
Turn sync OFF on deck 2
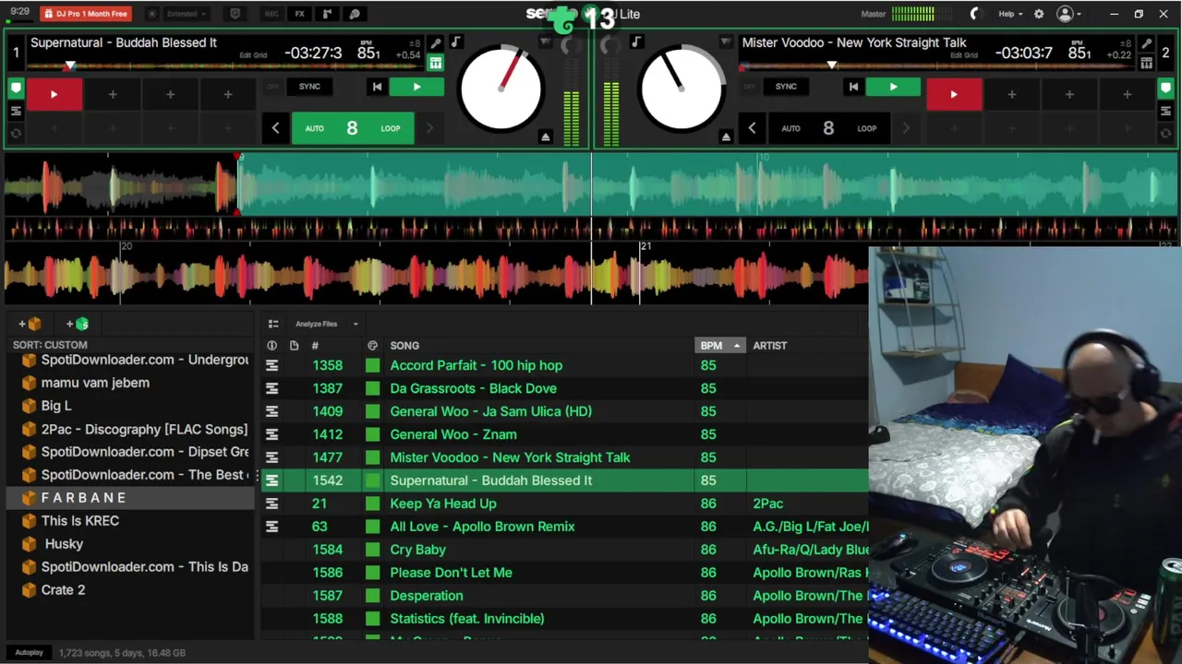click(x=749, y=87)
